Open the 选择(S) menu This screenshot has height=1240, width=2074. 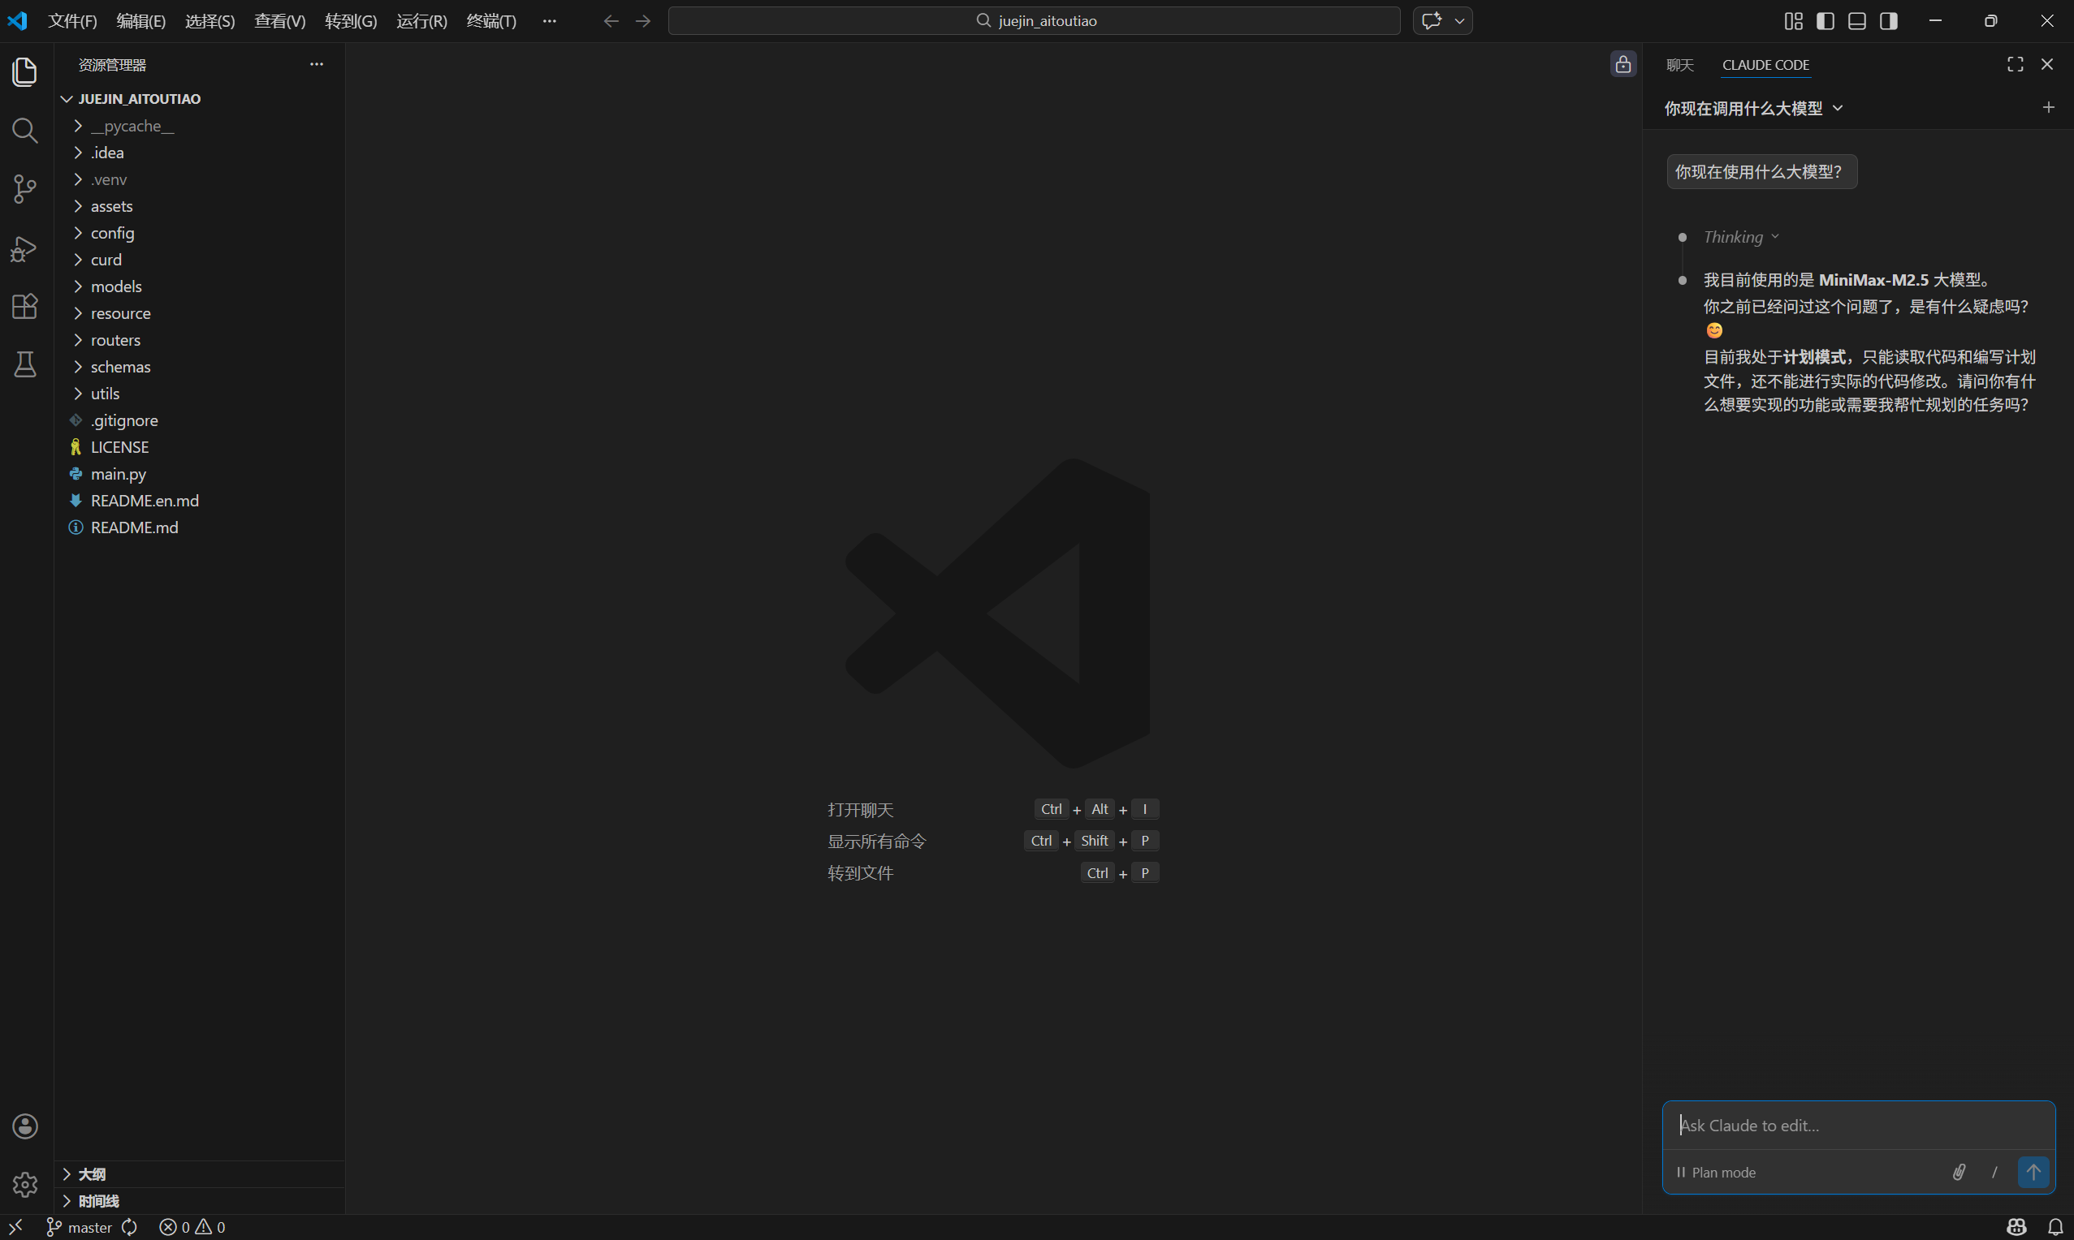[210, 21]
